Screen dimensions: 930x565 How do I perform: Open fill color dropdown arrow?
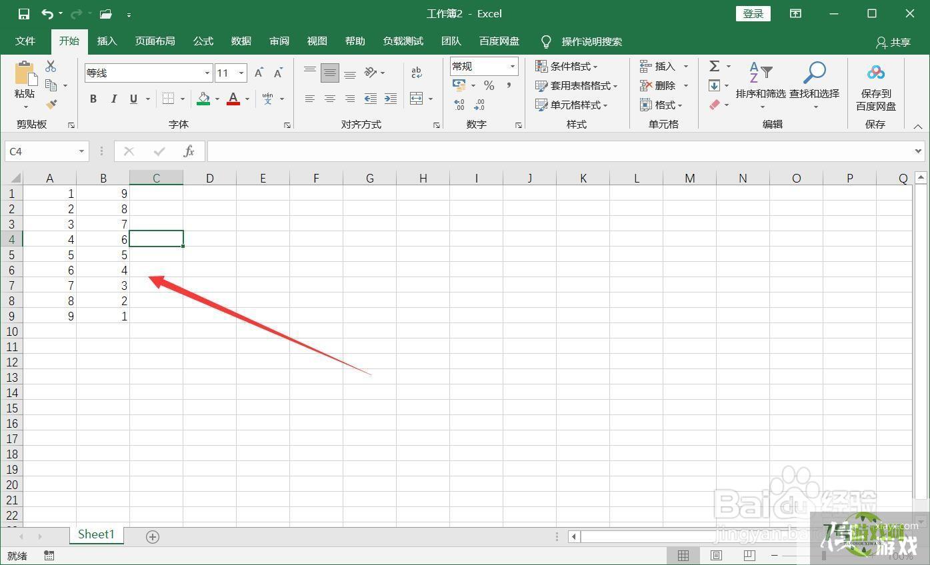217,99
